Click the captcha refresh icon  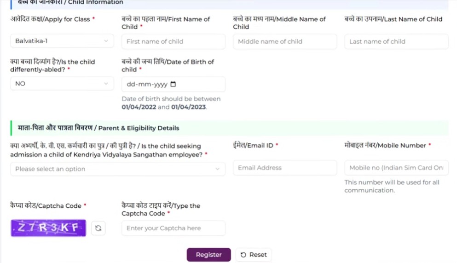[98, 228]
